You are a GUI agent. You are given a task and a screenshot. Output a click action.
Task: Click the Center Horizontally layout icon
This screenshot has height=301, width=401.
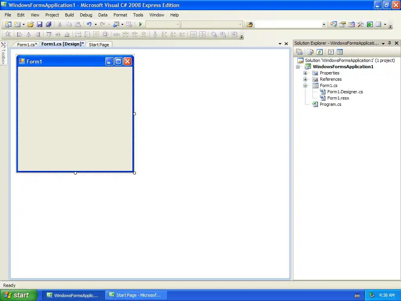pos(193,34)
